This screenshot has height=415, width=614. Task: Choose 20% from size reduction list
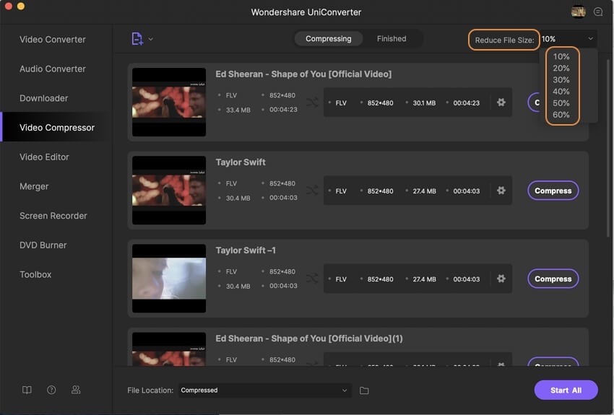tap(561, 68)
